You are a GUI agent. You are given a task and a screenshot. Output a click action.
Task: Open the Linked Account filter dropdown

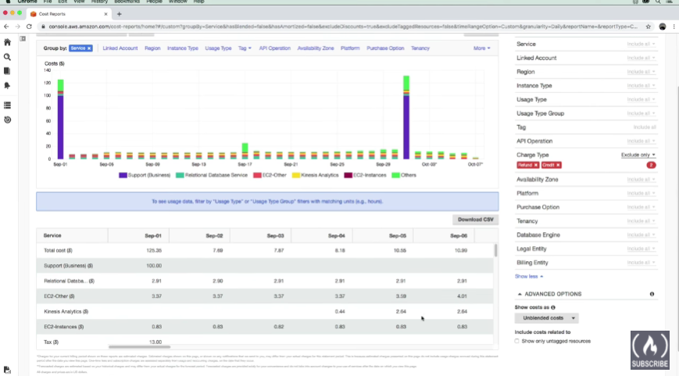(x=641, y=58)
